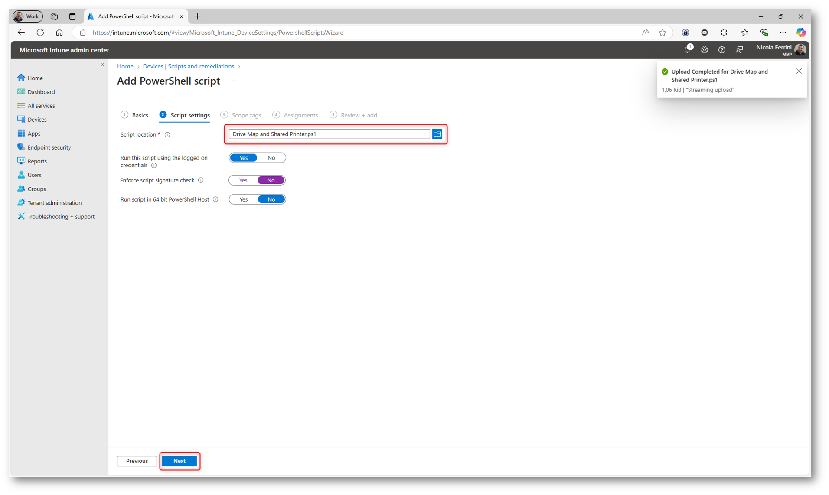829x495 pixels.
Task: Show info for Enforce script signature check
Action: [201, 180]
